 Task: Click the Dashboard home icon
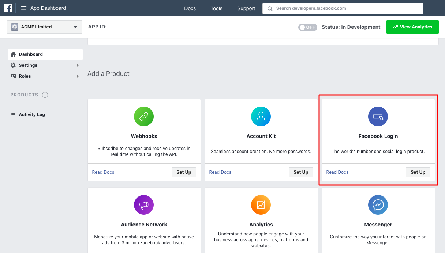[x=13, y=54]
